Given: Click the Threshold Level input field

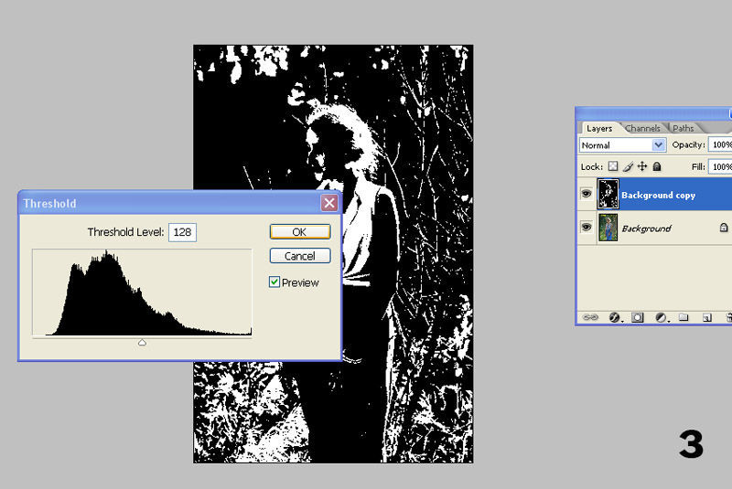Looking at the screenshot, I should [x=183, y=232].
